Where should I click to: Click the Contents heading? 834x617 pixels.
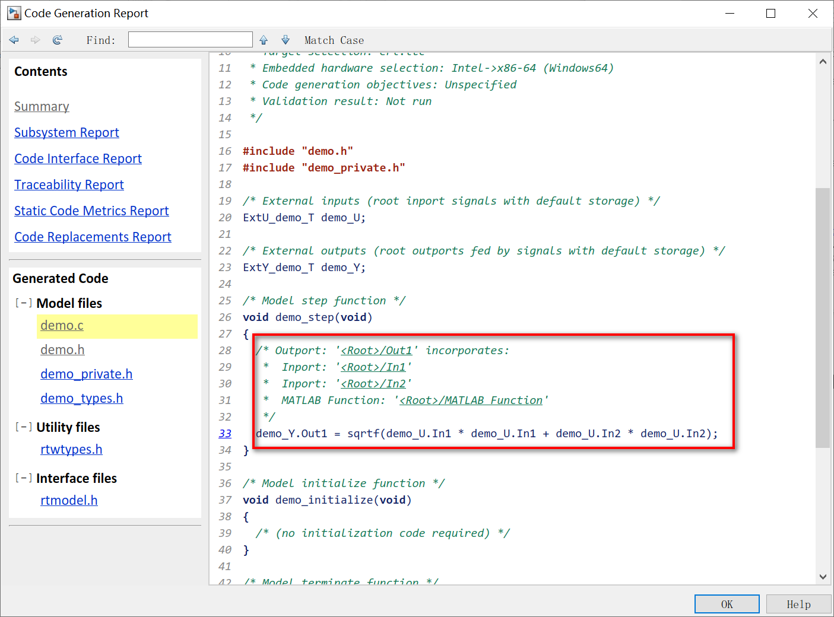click(41, 71)
